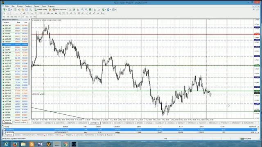Open Internet Explorer from the taskbar
Image resolution: width=262 pixels, height=147 pixels.
click(7, 144)
